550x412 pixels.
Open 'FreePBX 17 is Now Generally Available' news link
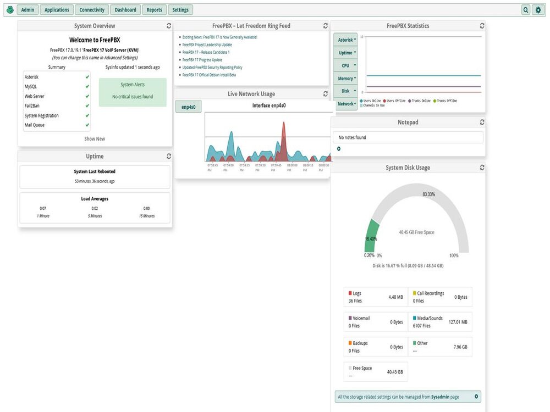coord(219,37)
